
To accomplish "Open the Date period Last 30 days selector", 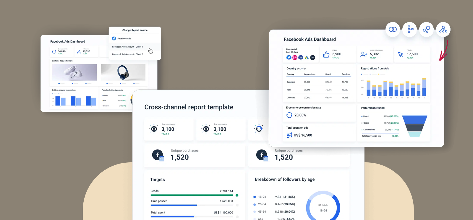I will [x=292, y=51].
